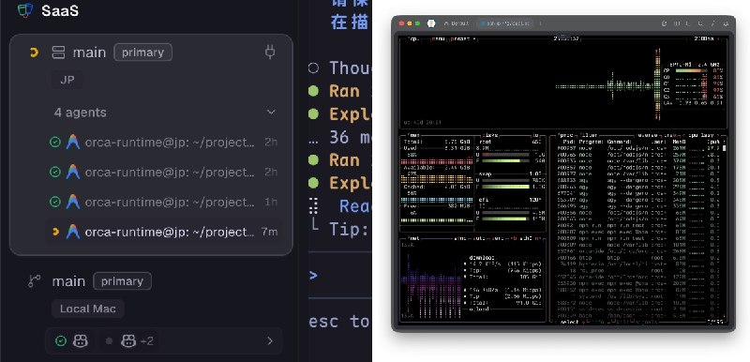This screenshot has width=750, height=362.
Task: Expand the Local Mac agents with right chevron
Action: click(270, 341)
